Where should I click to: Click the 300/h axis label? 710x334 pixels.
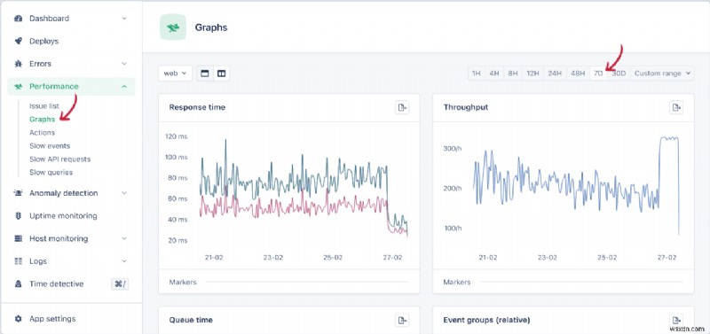pos(453,148)
